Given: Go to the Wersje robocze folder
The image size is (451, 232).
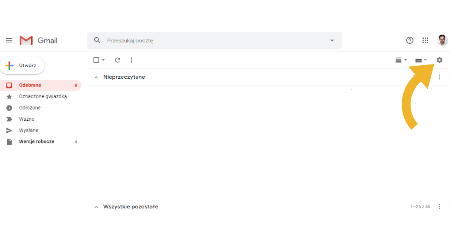Looking at the screenshot, I should (x=36, y=142).
